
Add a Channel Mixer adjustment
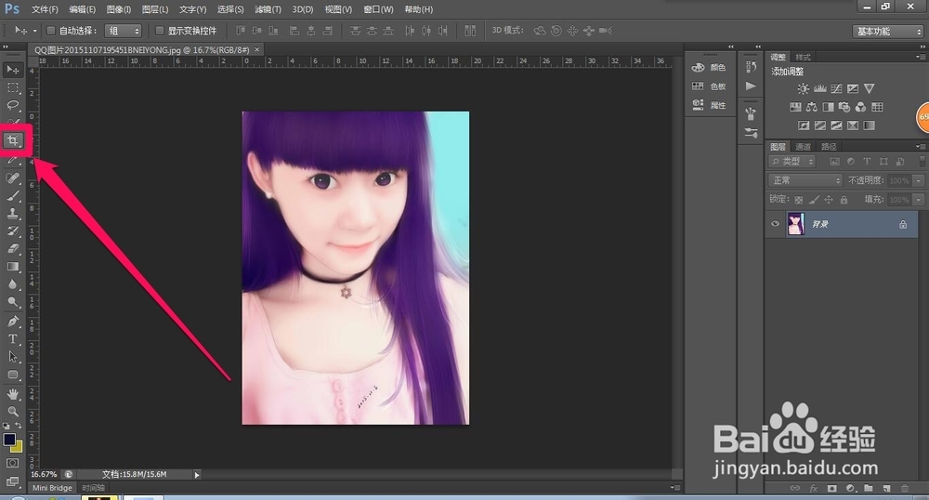pos(860,107)
